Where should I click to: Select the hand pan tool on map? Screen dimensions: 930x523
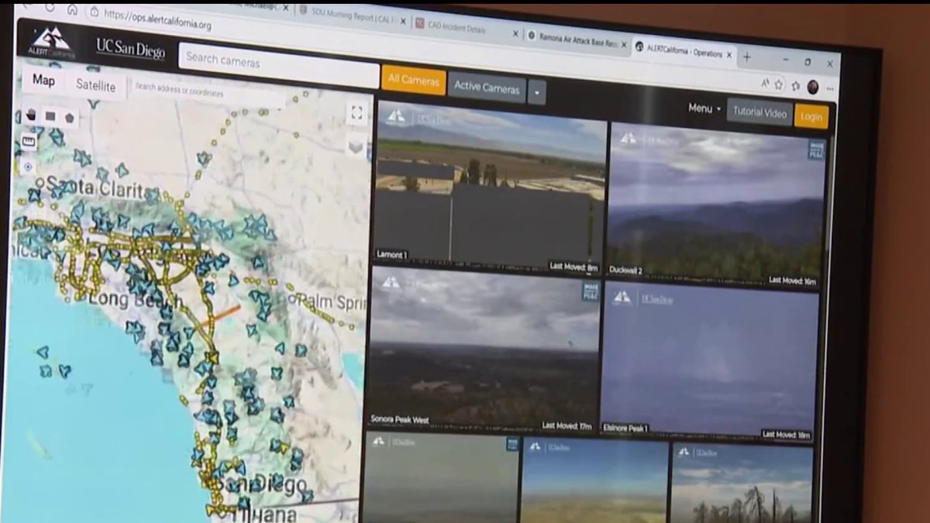pyautogui.click(x=31, y=115)
